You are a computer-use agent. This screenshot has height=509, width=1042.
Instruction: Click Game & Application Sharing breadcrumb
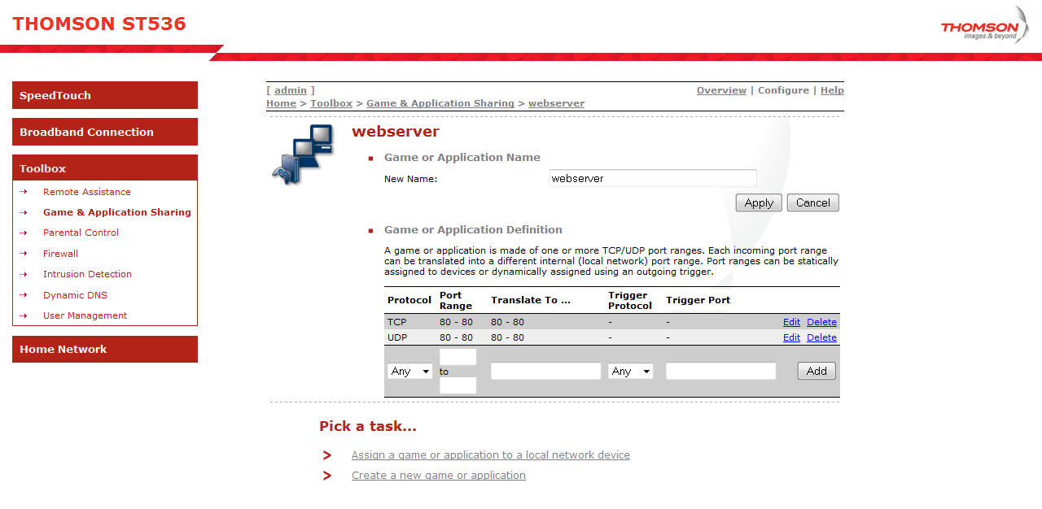coord(440,103)
